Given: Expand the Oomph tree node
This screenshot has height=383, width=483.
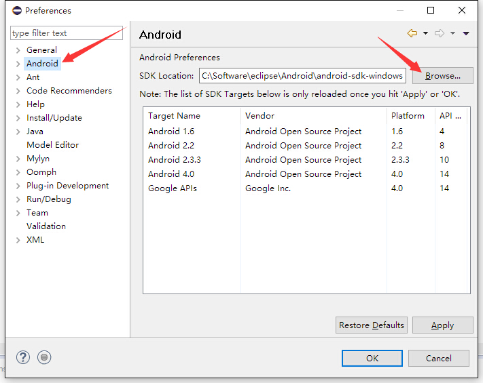Looking at the screenshot, I should tap(18, 172).
